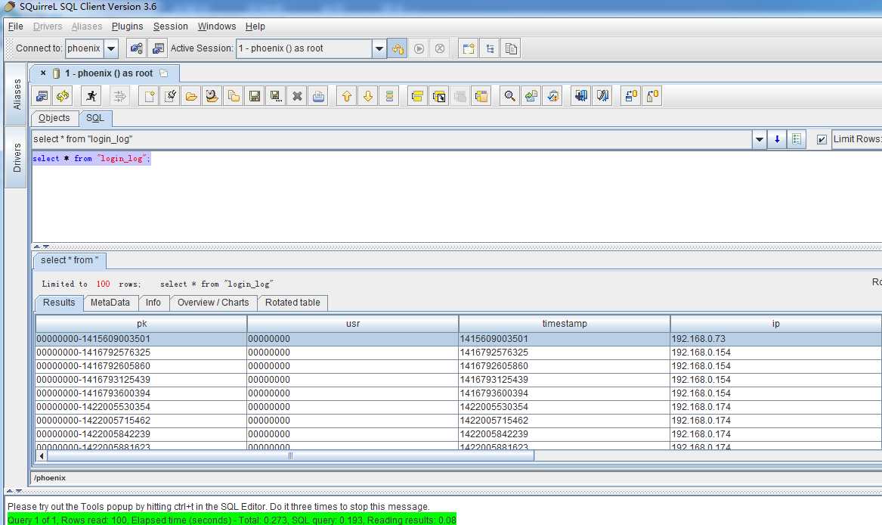Click the pk column header
Viewport: 882px width, 525px height.
coord(141,324)
